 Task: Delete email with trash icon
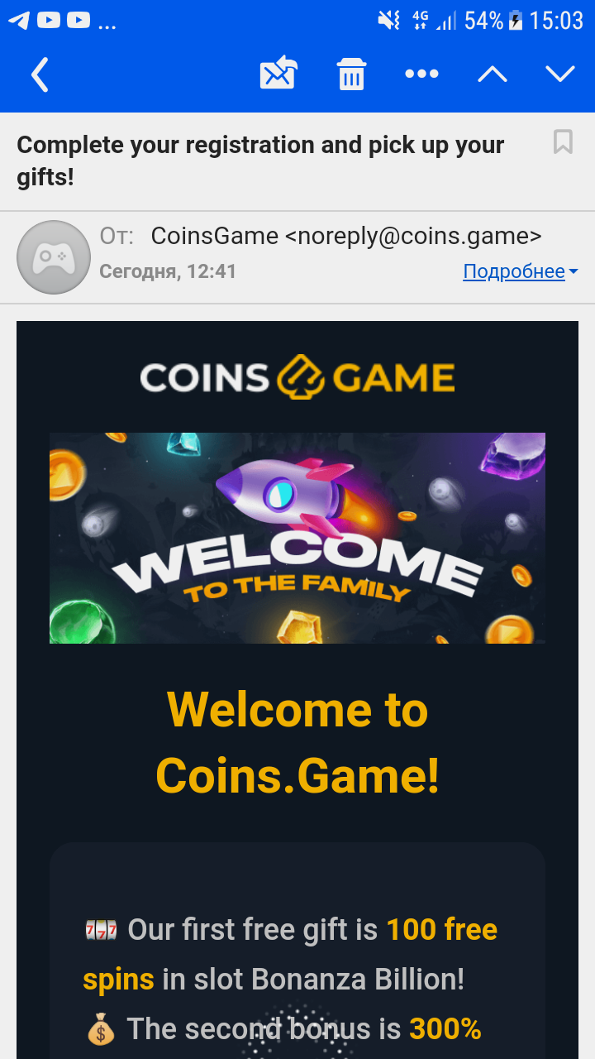[351, 74]
